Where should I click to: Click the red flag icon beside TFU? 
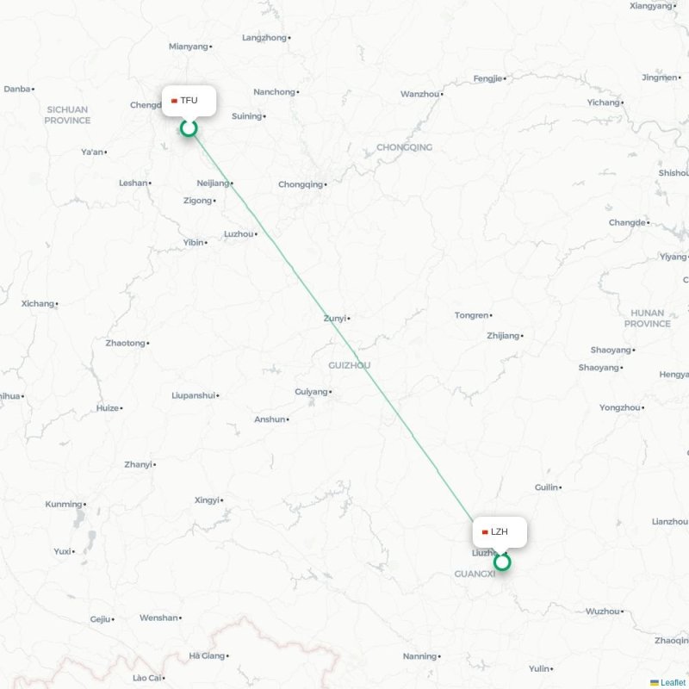(x=174, y=101)
